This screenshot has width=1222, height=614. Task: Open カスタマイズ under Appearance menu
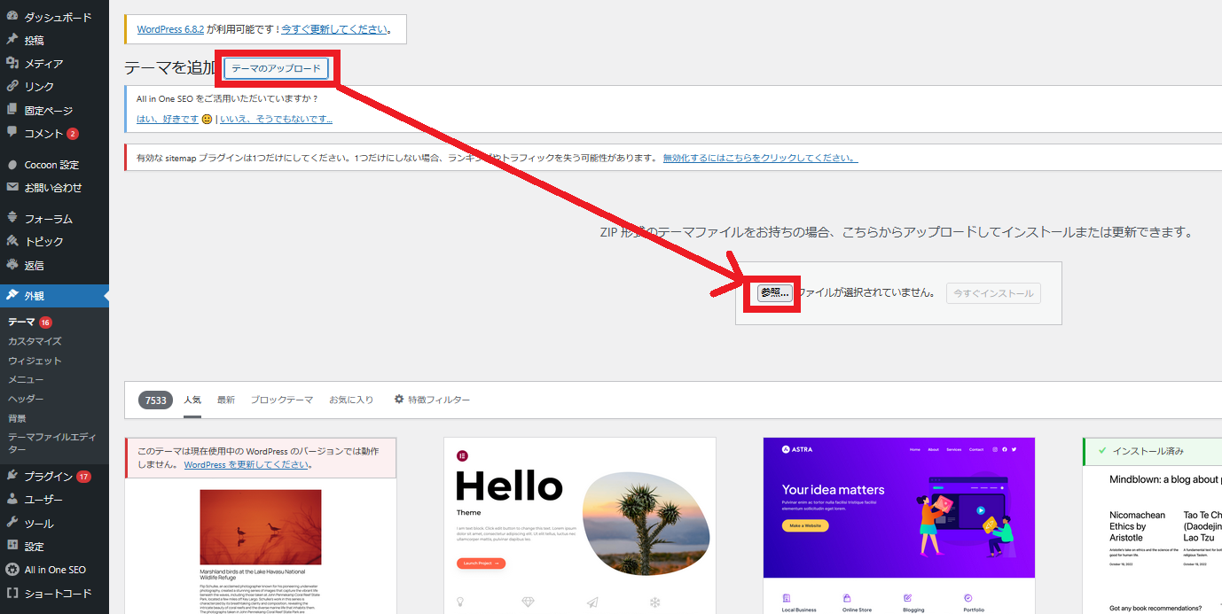[x=35, y=341]
